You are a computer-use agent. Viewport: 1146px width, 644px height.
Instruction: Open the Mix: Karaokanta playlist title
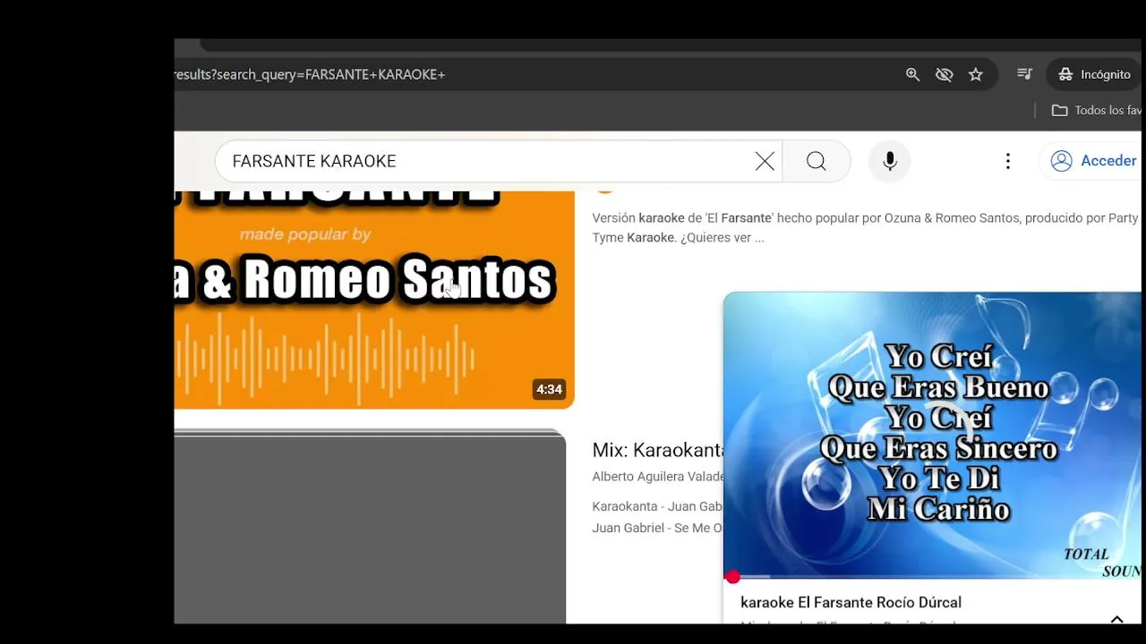click(x=658, y=450)
